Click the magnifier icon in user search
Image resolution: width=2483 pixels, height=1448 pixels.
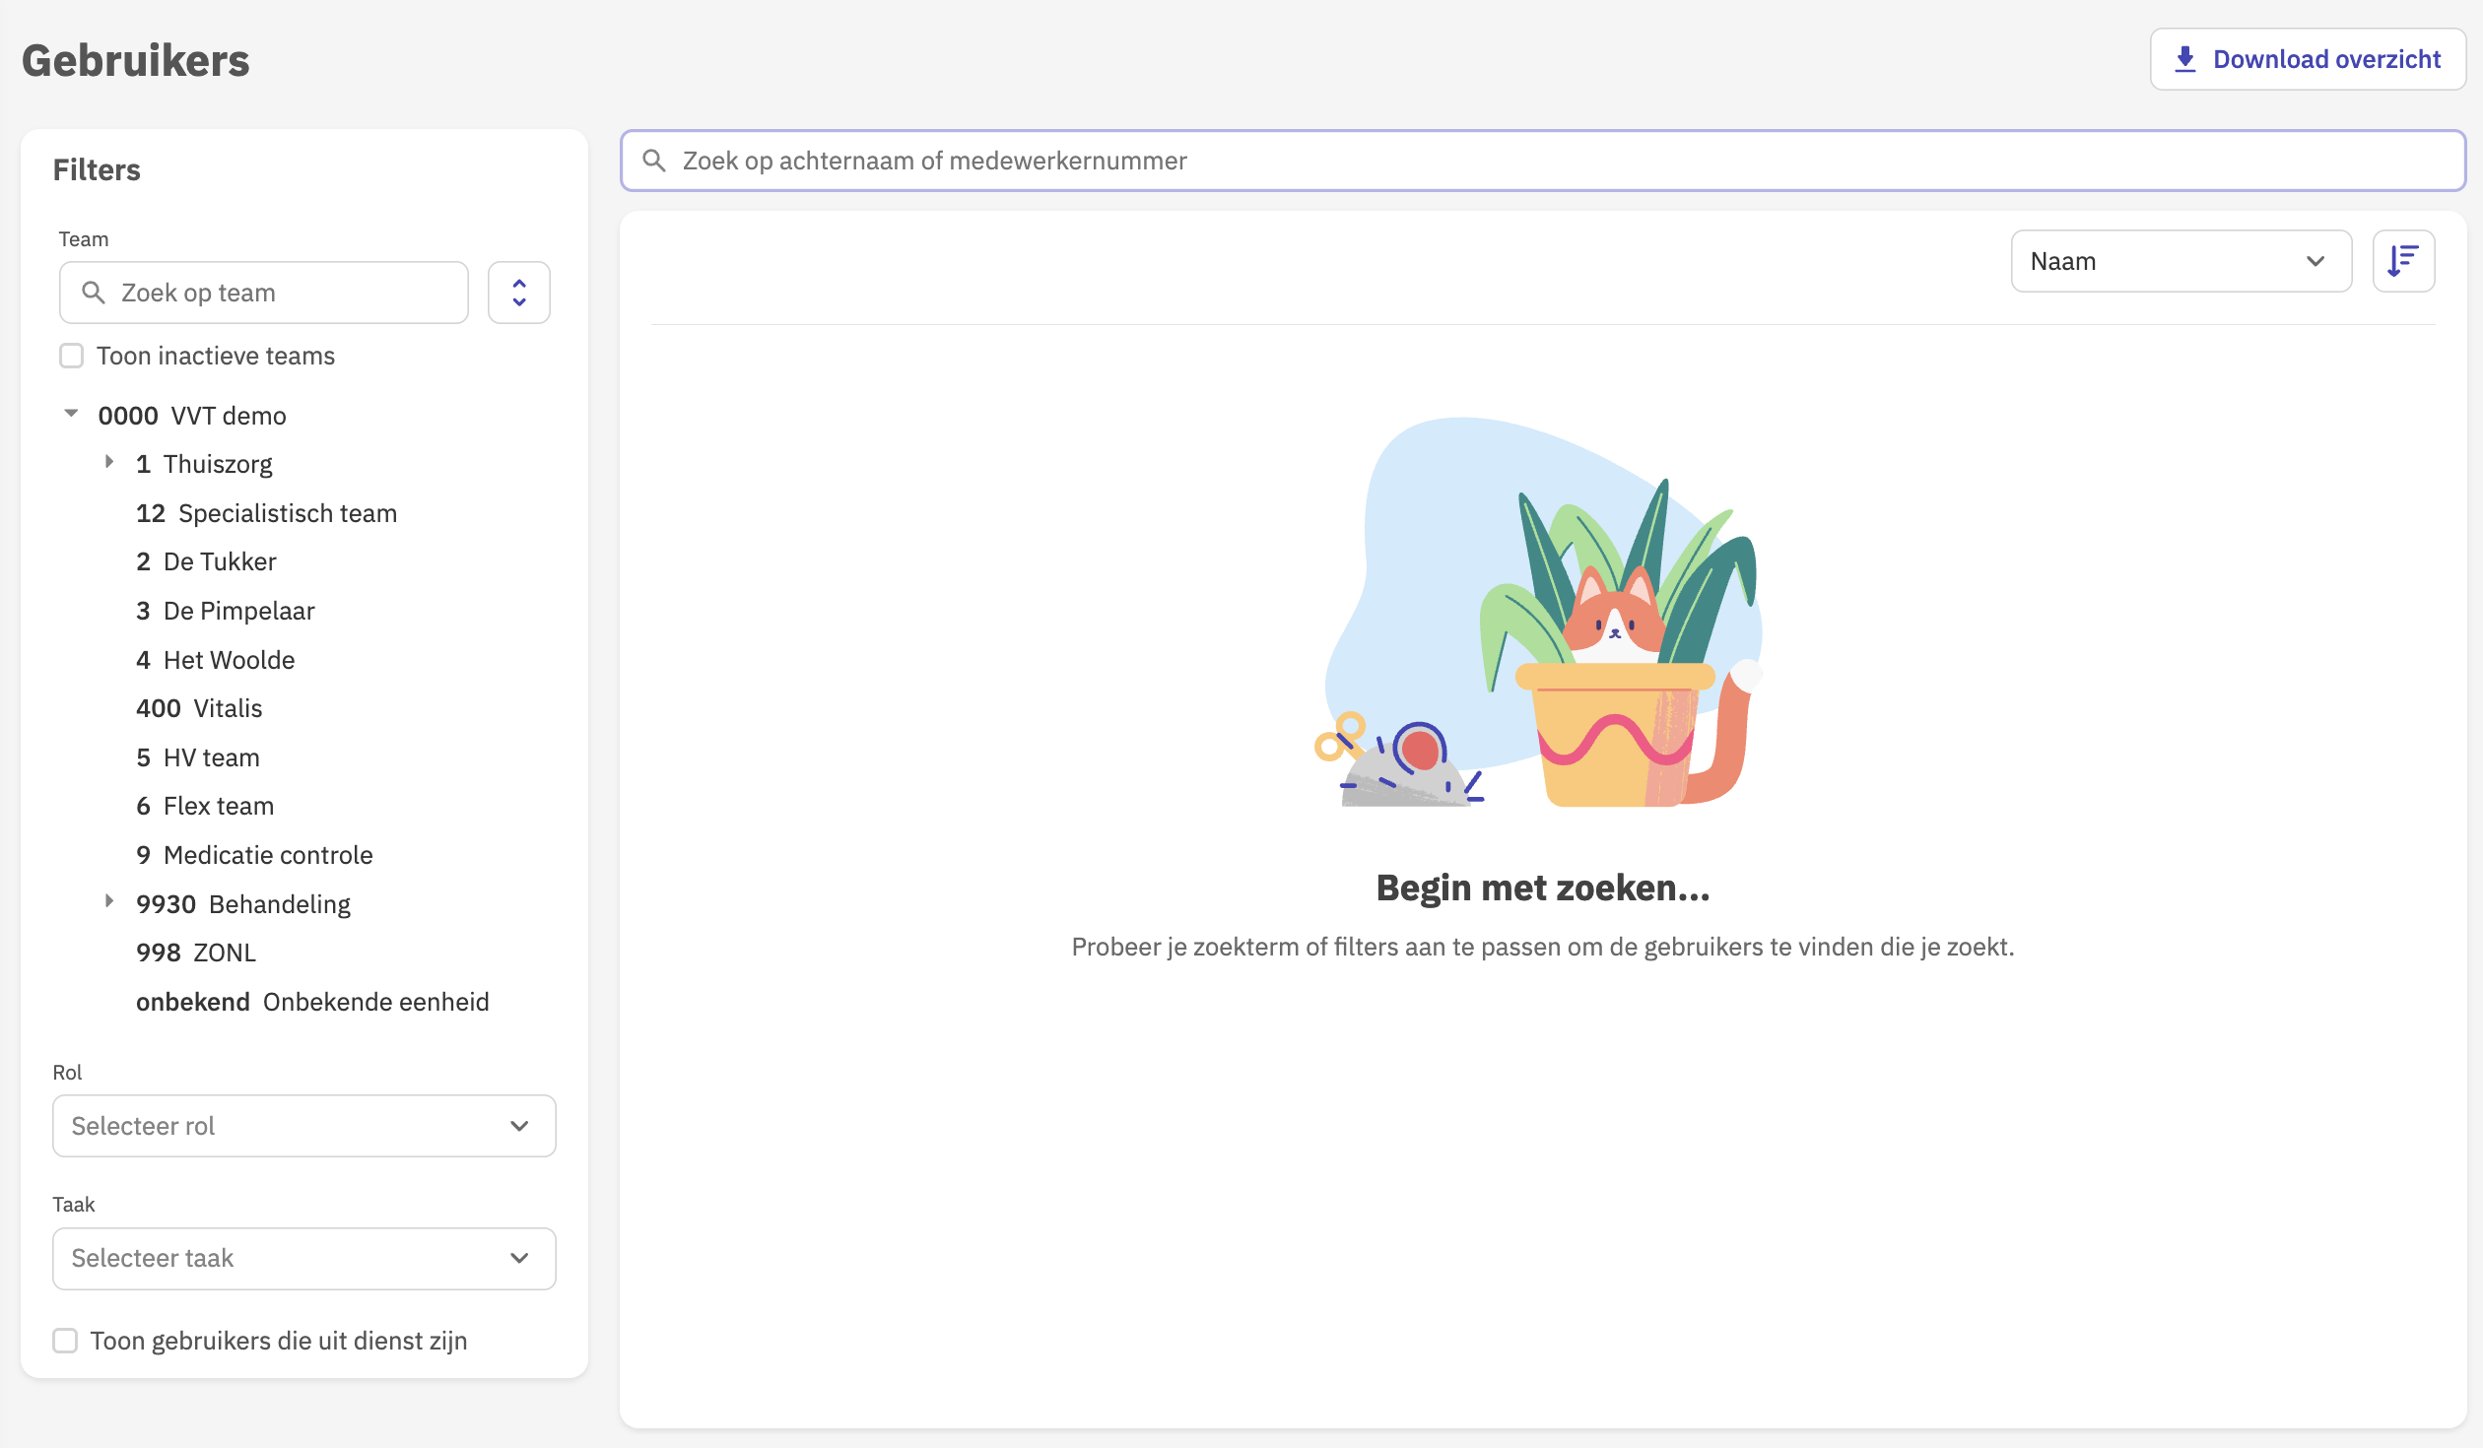[654, 161]
